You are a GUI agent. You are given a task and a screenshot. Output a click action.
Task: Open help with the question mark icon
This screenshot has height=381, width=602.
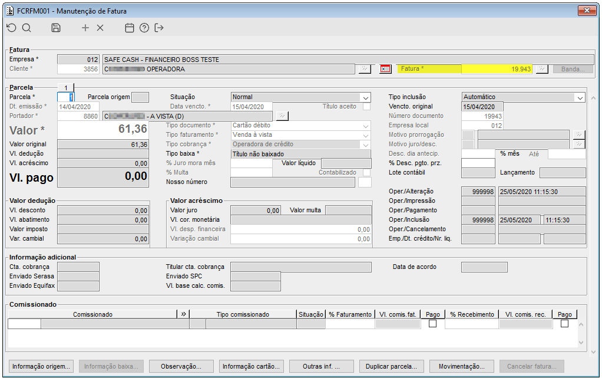click(144, 28)
